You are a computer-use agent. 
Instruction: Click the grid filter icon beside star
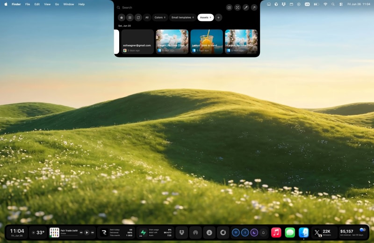[130, 17]
